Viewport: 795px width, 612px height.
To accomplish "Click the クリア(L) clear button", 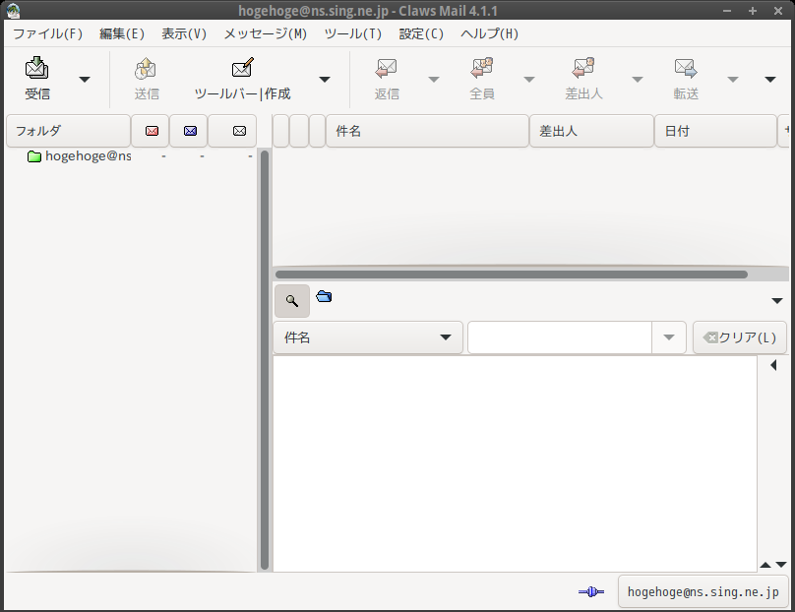I will tap(740, 337).
